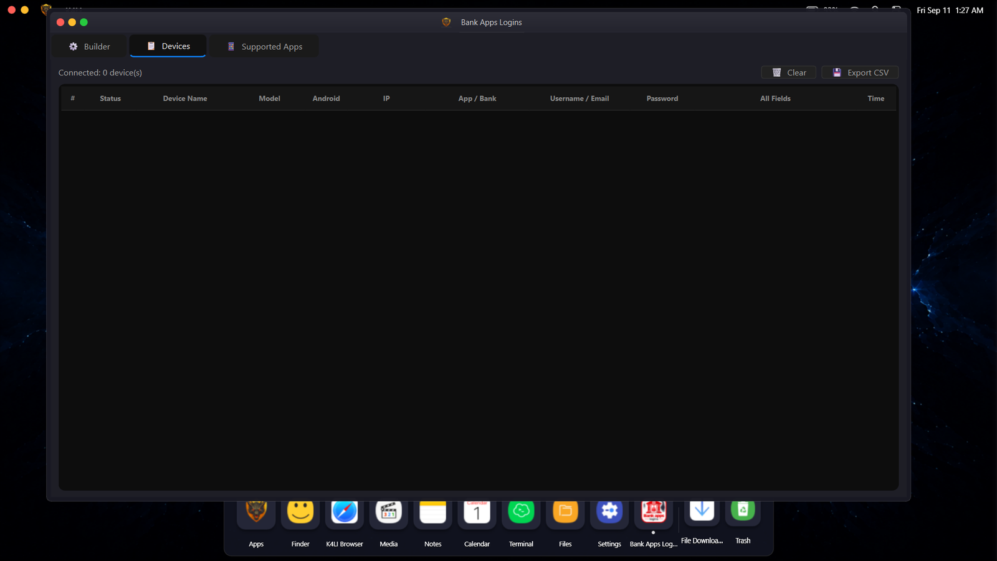Click the date and time in menu bar
997x561 pixels.
point(950,11)
